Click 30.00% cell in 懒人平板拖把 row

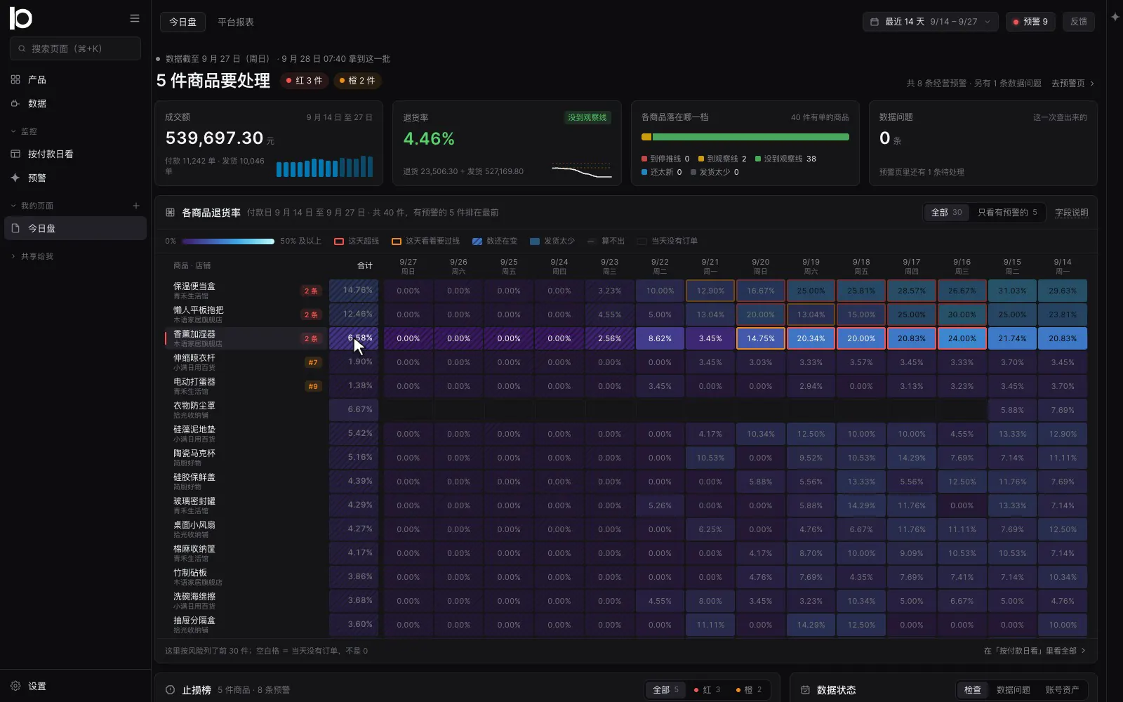(962, 314)
